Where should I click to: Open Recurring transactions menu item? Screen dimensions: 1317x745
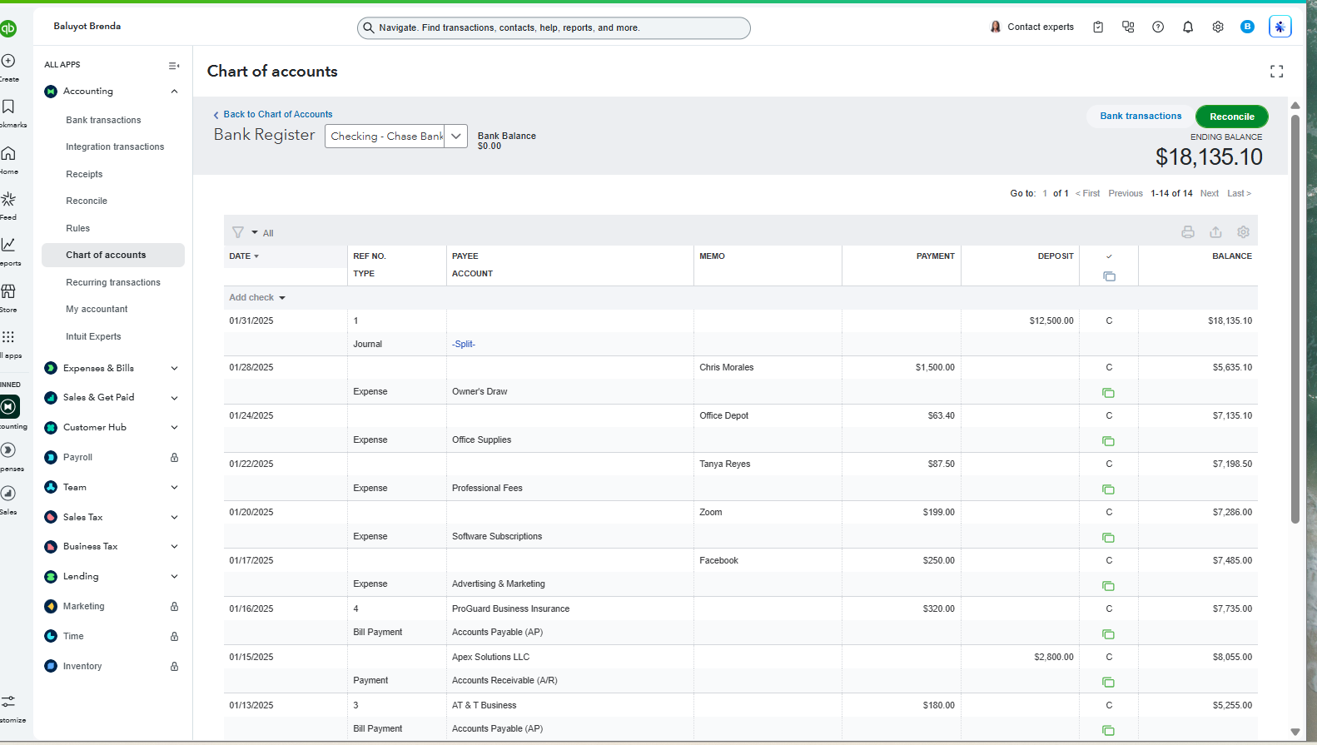(x=113, y=282)
